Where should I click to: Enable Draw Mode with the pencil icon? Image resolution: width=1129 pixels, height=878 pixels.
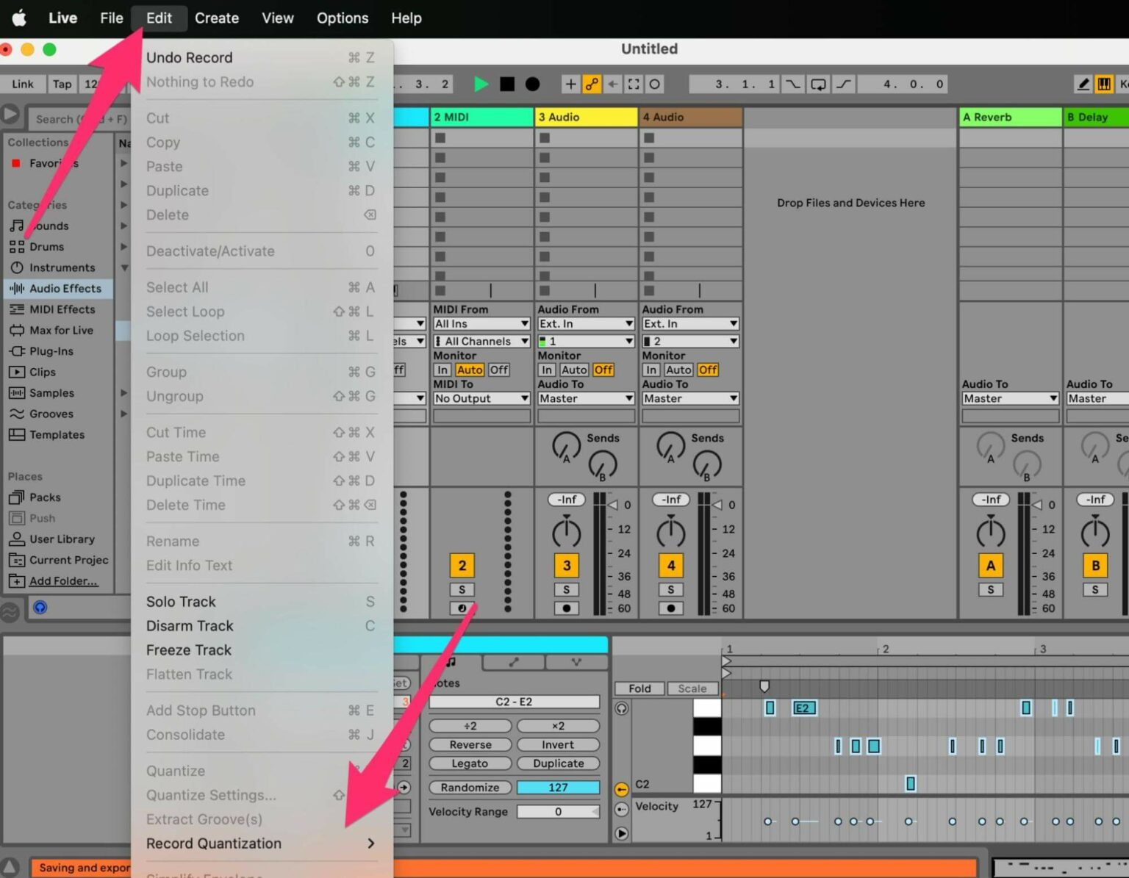tap(1083, 84)
